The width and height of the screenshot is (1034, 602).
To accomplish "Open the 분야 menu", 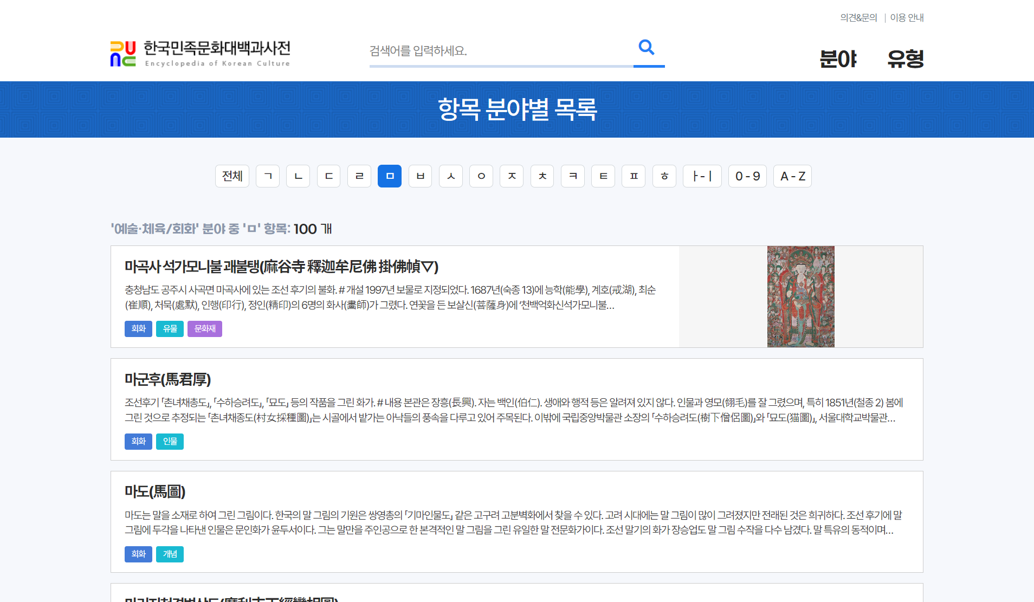I will click(x=838, y=59).
